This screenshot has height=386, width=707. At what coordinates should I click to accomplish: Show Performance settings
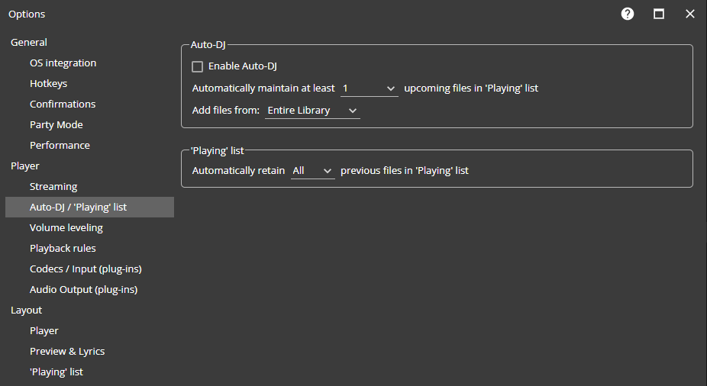click(60, 146)
